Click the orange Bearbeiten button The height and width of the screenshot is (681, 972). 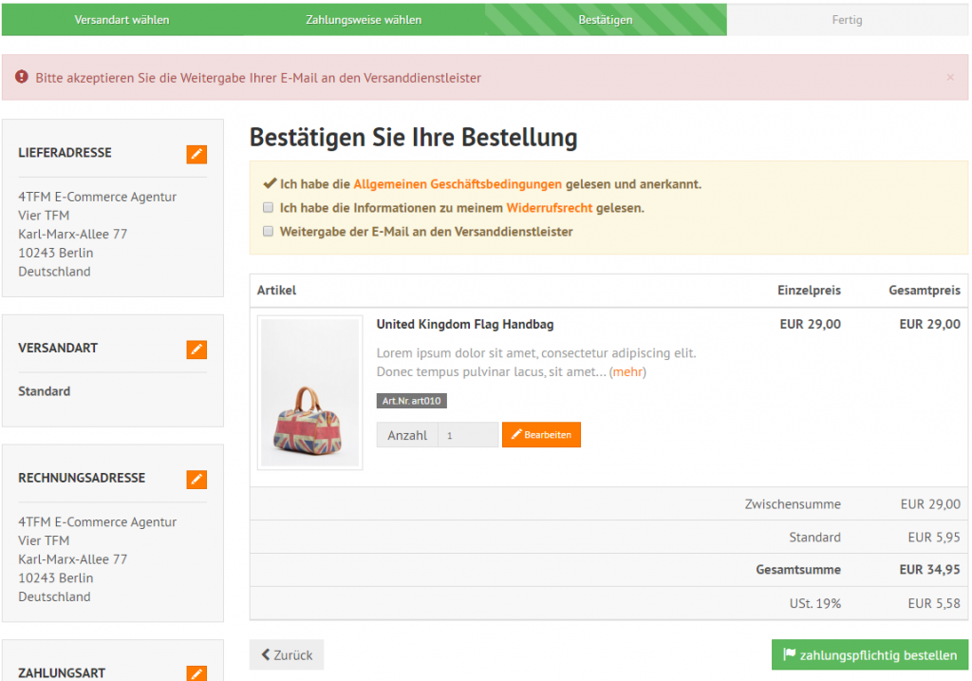[x=541, y=435]
